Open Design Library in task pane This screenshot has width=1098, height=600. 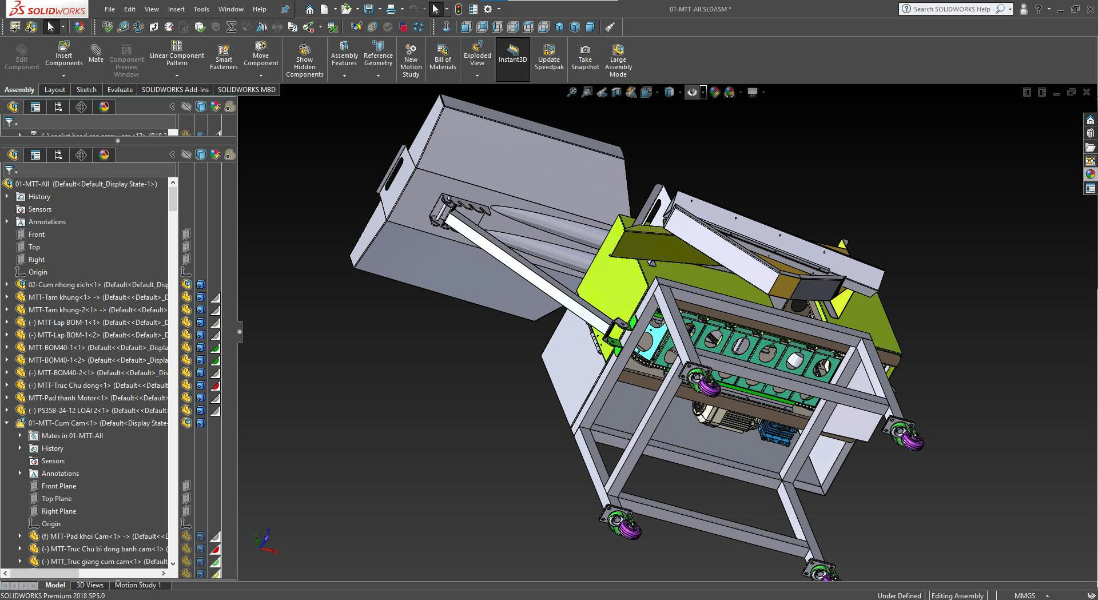[1090, 133]
